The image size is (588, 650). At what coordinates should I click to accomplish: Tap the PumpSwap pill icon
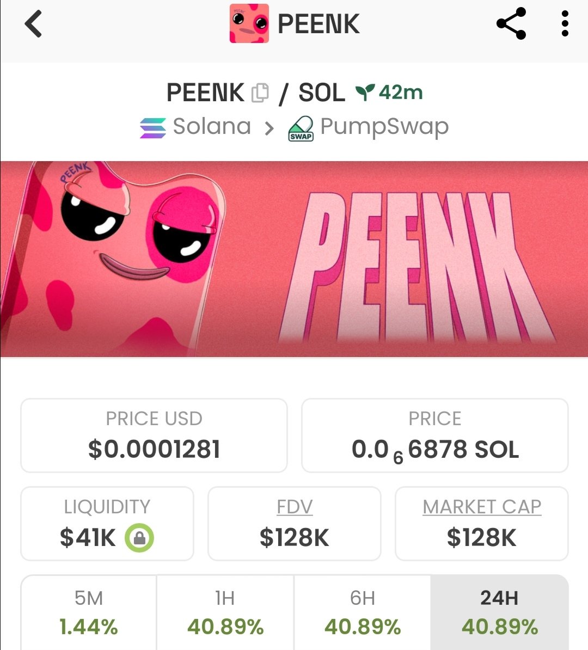[301, 128]
